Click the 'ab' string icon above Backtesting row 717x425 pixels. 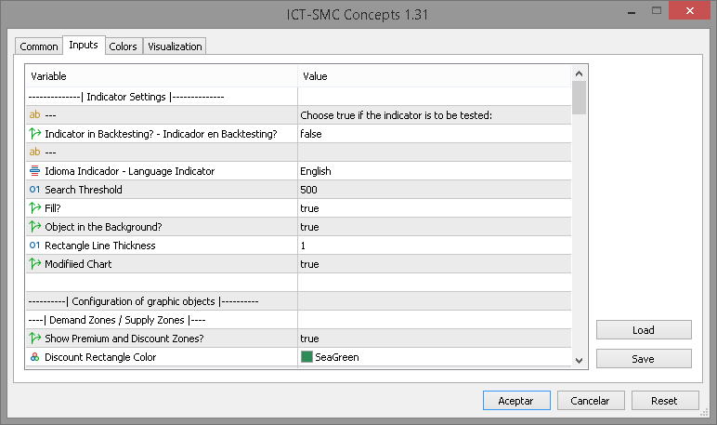tap(35, 115)
